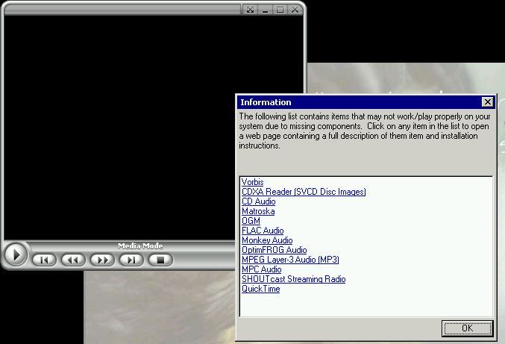Click the fast forward button

coord(102,260)
